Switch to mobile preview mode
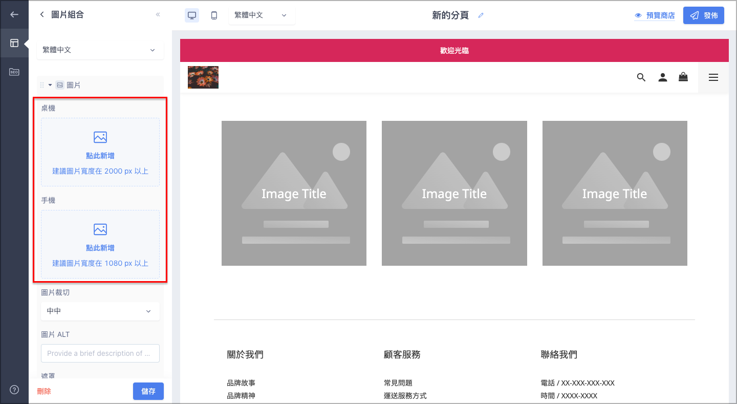737x404 pixels. (214, 15)
